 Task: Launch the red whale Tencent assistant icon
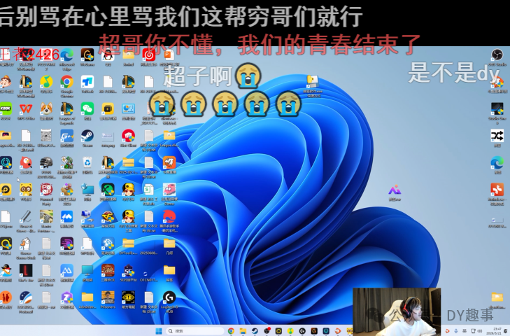click(x=169, y=221)
